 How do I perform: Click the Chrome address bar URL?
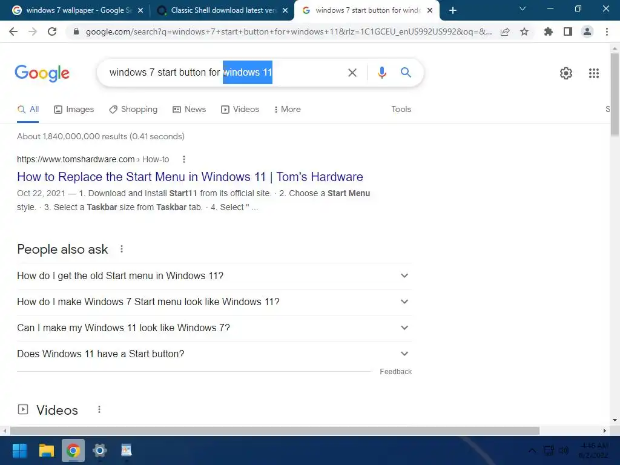click(x=289, y=31)
